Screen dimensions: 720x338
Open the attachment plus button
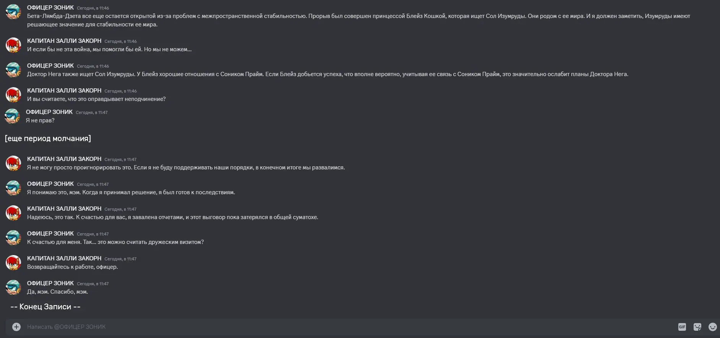coord(16,327)
